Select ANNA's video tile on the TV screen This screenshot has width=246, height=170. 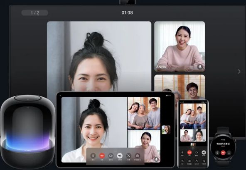[180, 46]
